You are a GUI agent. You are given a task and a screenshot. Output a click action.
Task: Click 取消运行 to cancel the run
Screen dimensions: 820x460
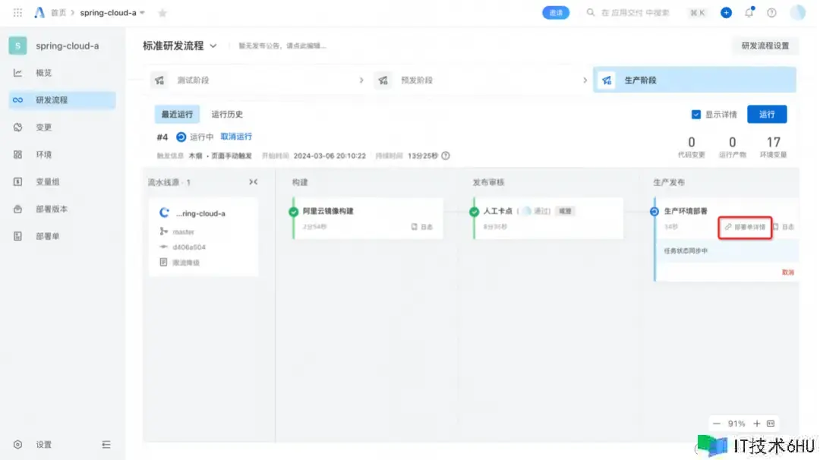click(x=236, y=137)
